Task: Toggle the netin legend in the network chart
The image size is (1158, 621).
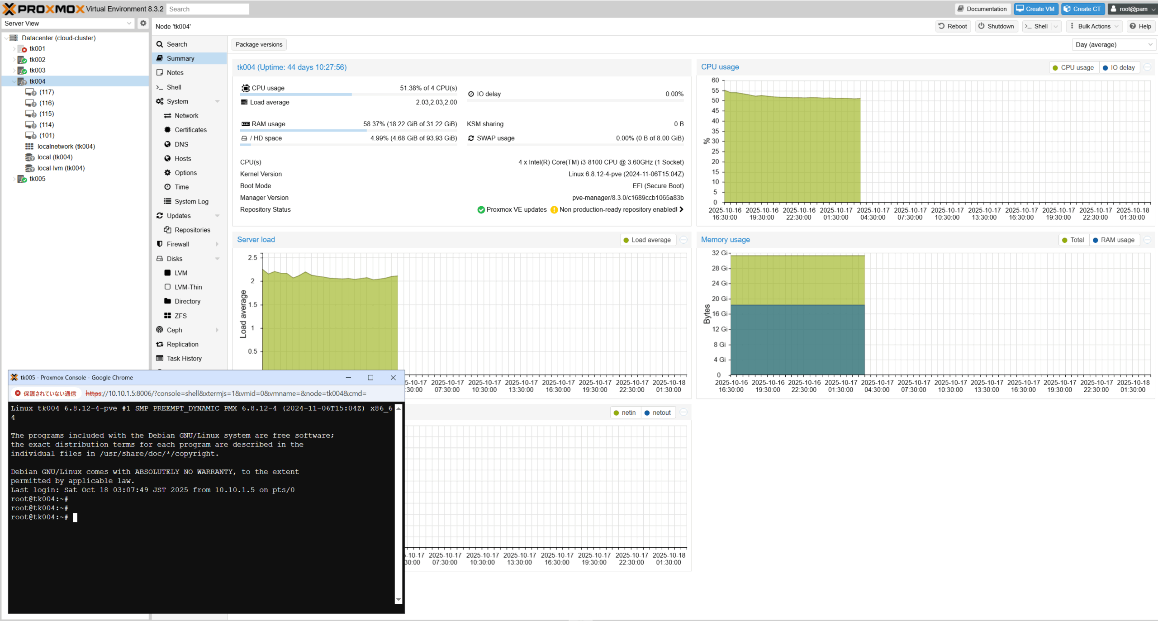Action: pyautogui.click(x=625, y=412)
